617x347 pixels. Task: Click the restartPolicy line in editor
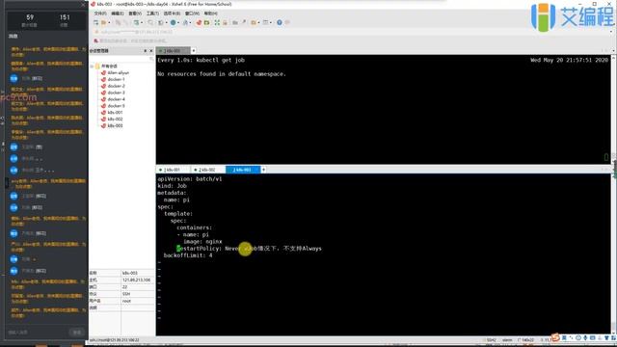click(249, 249)
